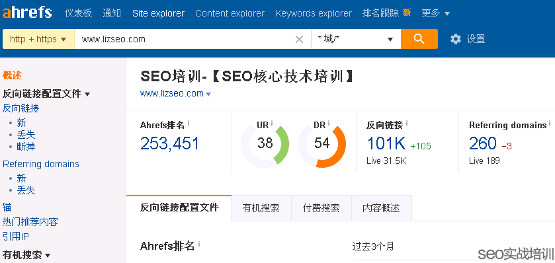The height and width of the screenshot is (263, 555).
Task: Switch to 有机搜索 tab
Action: click(261, 208)
